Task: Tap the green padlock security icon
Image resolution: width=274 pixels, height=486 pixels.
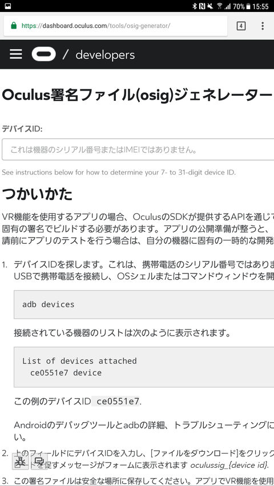Action: pos(13,26)
